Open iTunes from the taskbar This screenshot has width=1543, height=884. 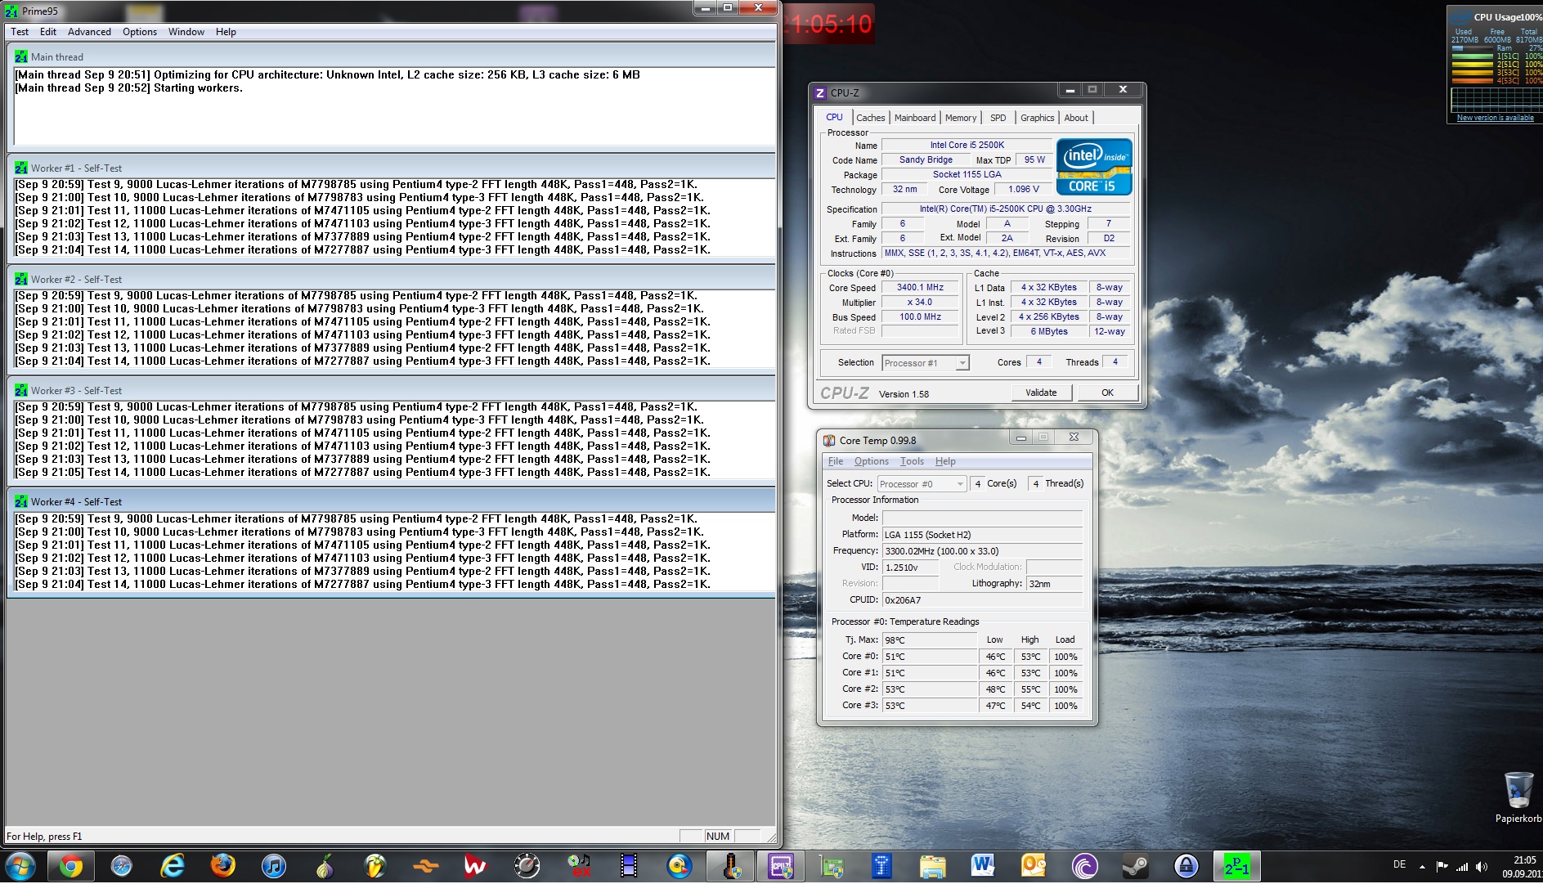tap(273, 865)
